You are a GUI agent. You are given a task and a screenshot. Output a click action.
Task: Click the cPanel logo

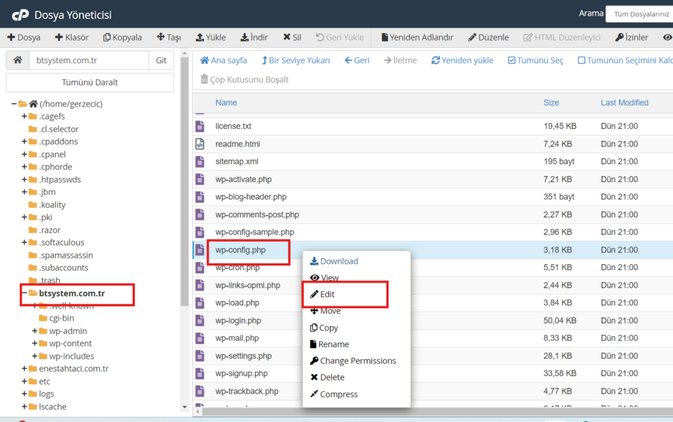(x=20, y=15)
